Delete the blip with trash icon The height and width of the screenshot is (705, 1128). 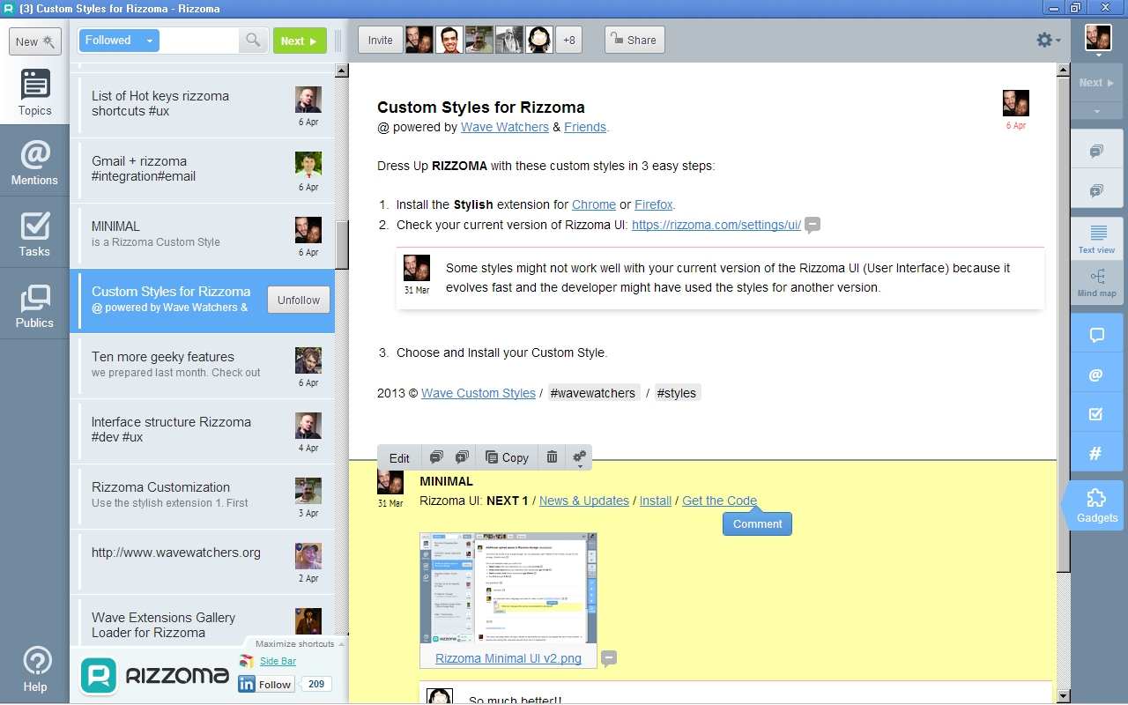552,457
